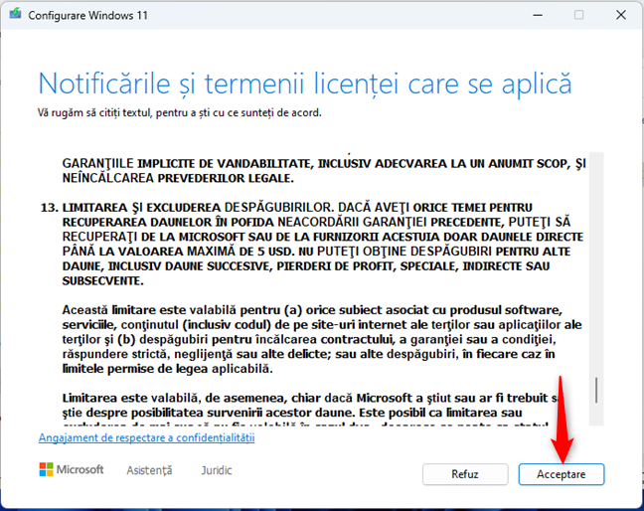
Task: Click section 13 'LIMITAREA ȘI EXCLUDEREA' text
Action: point(312,244)
